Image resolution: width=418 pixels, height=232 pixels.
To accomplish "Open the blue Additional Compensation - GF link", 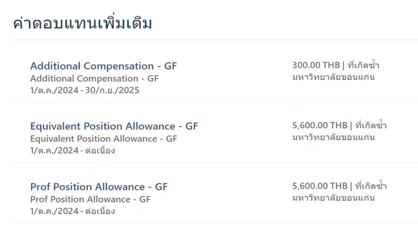I will (x=103, y=66).
